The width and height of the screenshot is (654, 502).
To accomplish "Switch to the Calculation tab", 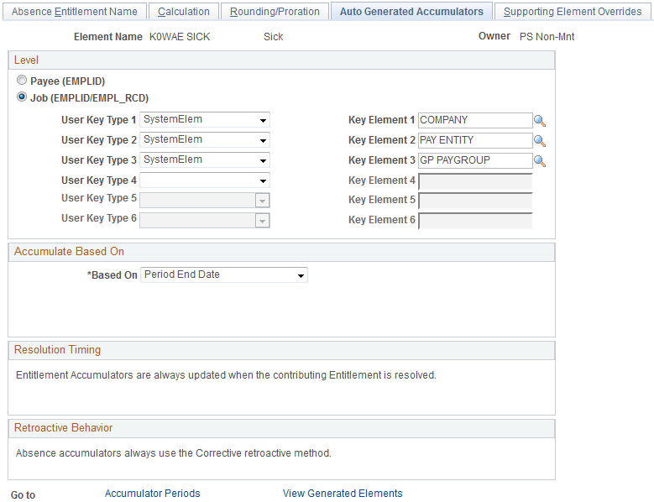I will pyautogui.click(x=184, y=11).
